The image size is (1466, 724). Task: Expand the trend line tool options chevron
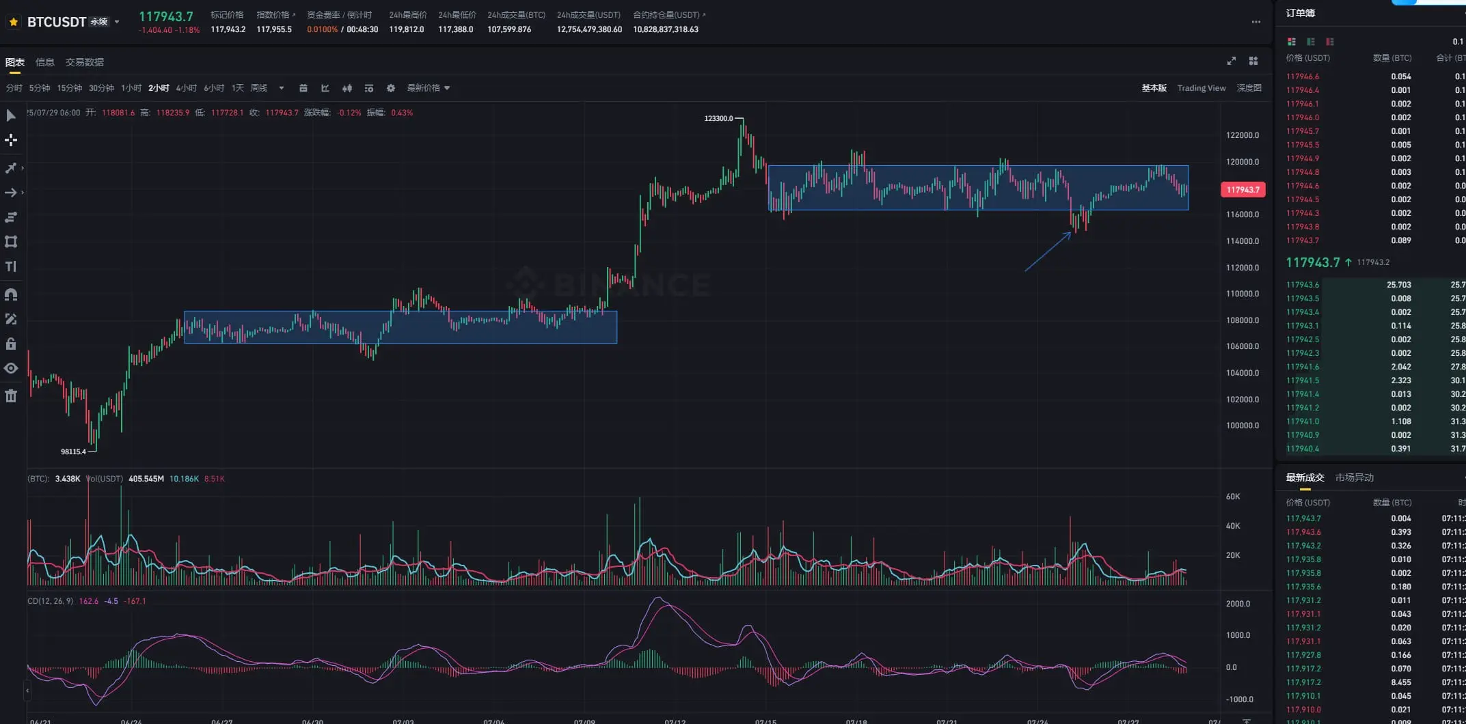23,168
